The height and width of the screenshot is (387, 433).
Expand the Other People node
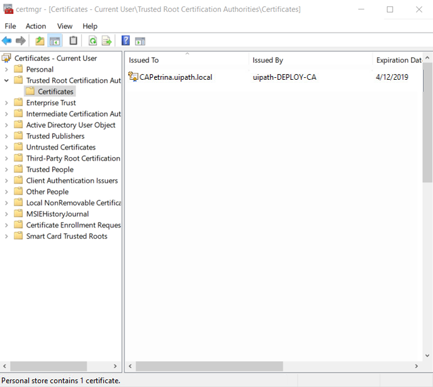point(6,192)
